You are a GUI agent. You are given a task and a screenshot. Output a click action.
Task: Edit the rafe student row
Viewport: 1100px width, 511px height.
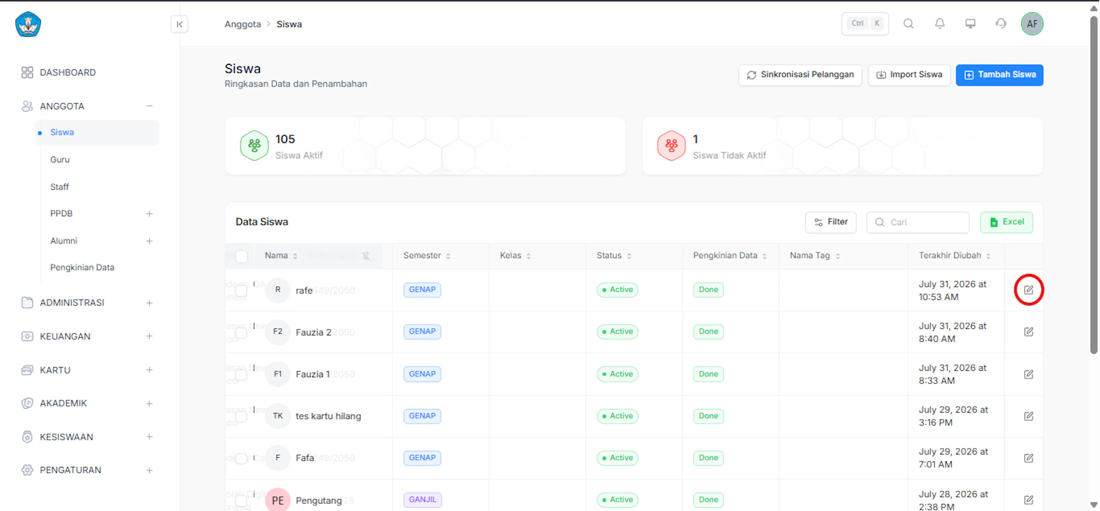[x=1029, y=290]
